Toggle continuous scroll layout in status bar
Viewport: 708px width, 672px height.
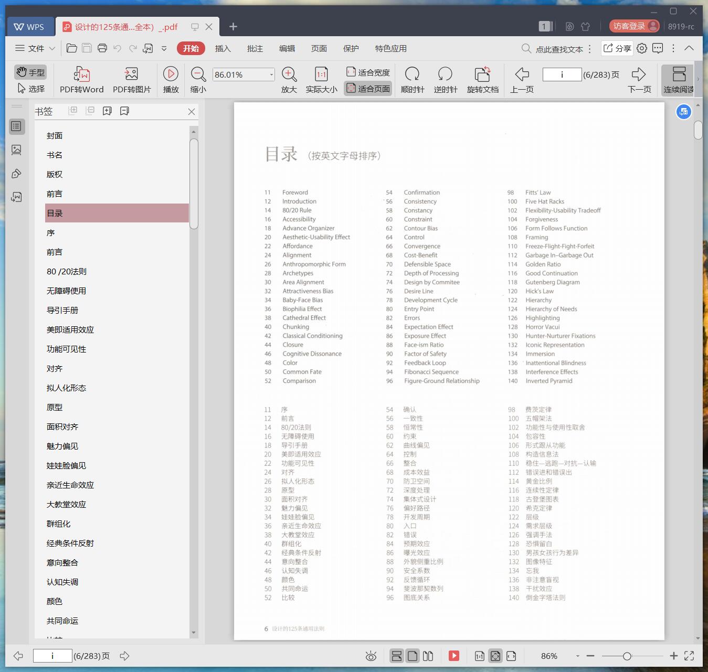(397, 656)
